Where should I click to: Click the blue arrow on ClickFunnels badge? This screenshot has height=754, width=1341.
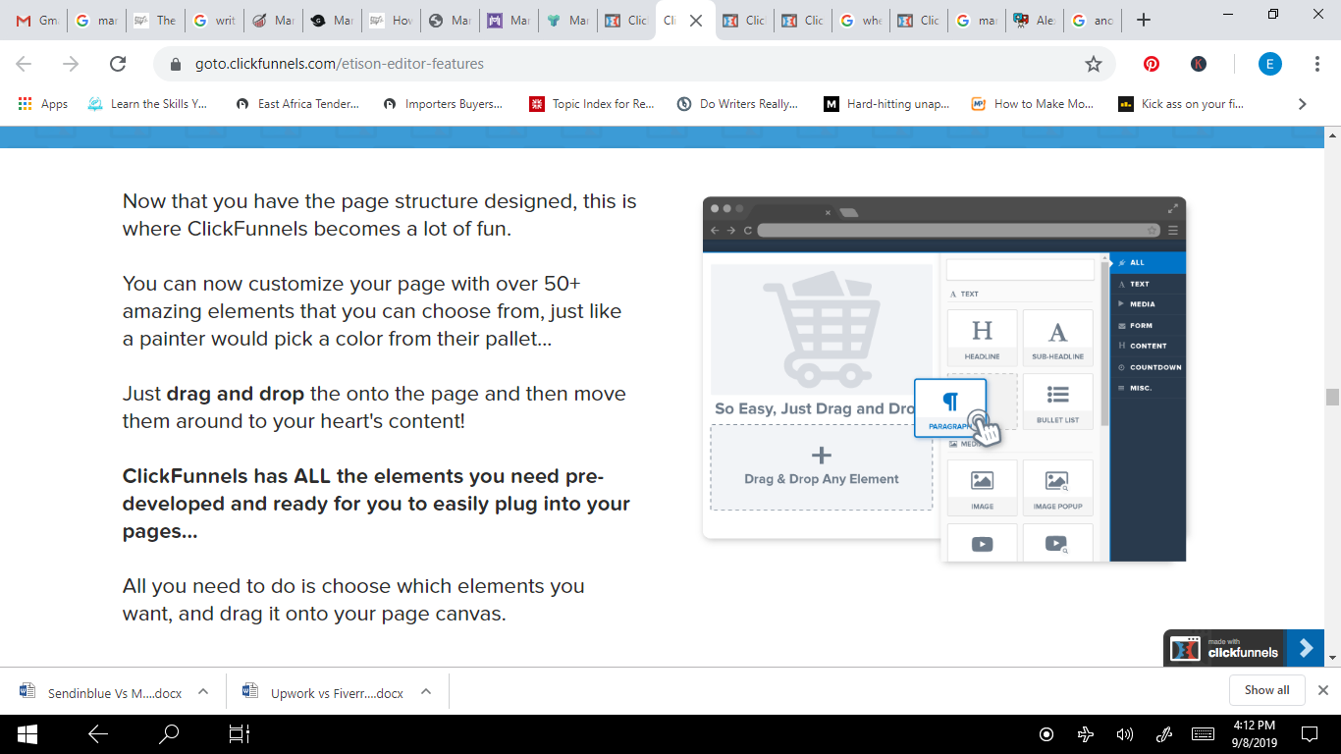click(1306, 648)
